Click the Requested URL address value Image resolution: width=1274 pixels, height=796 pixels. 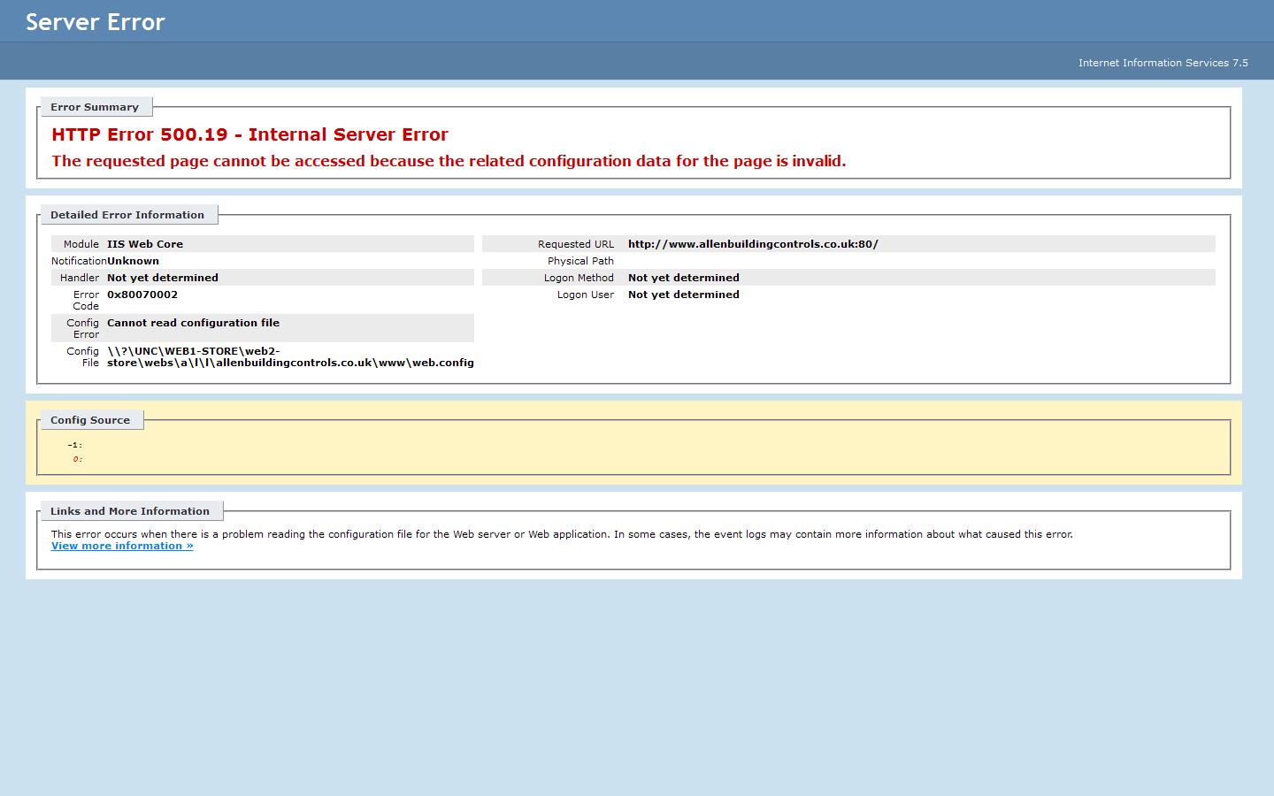pos(753,244)
